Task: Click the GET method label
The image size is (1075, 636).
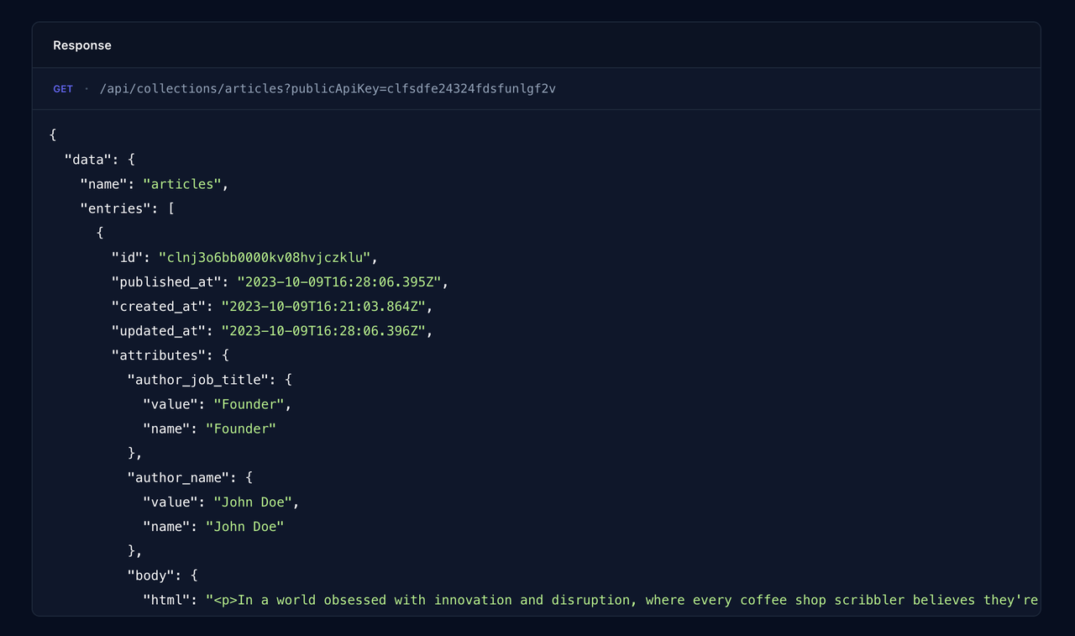Action: (63, 88)
